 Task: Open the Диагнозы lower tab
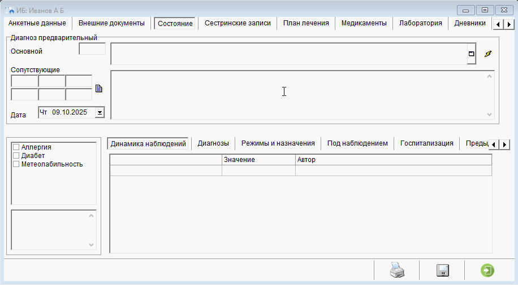click(213, 143)
